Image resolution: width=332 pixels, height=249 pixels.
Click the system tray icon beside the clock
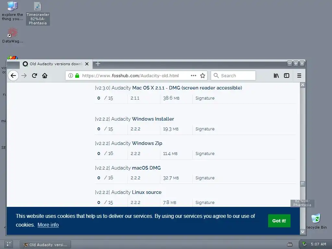click(304, 244)
